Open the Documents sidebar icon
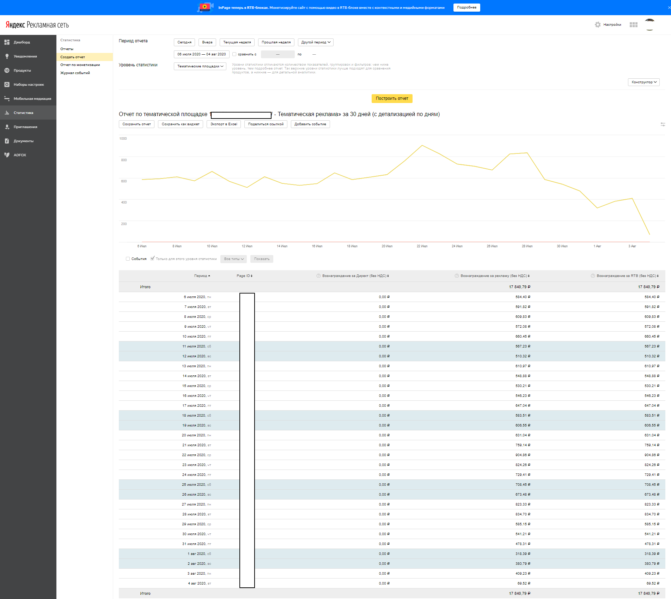 (x=7, y=141)
